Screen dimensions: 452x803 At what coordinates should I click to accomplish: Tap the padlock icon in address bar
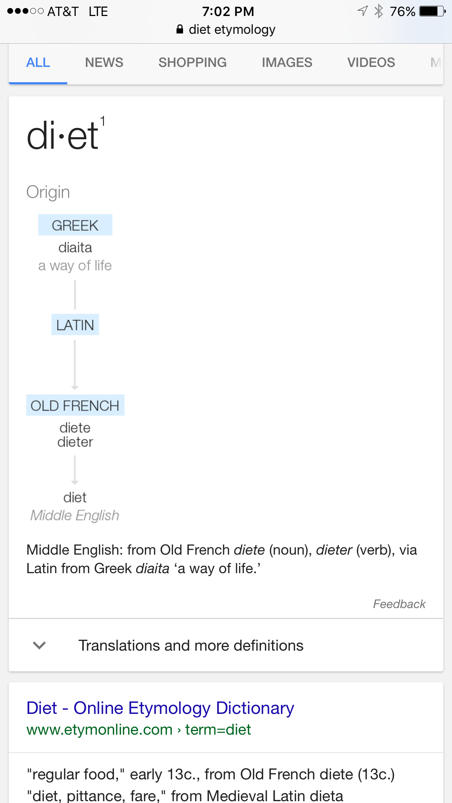(x=179, y=29)
